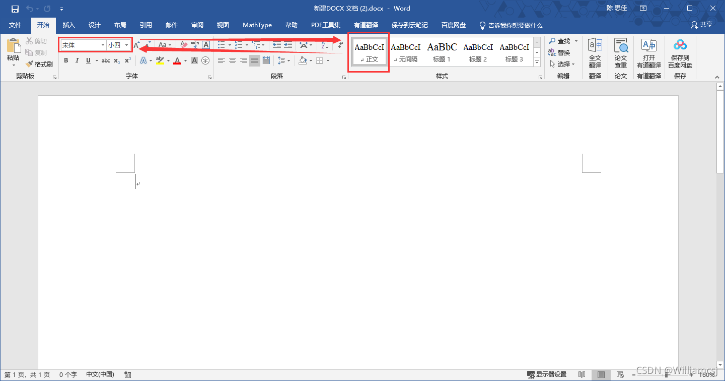Toggle Character Shading gray A

point(194,60)
